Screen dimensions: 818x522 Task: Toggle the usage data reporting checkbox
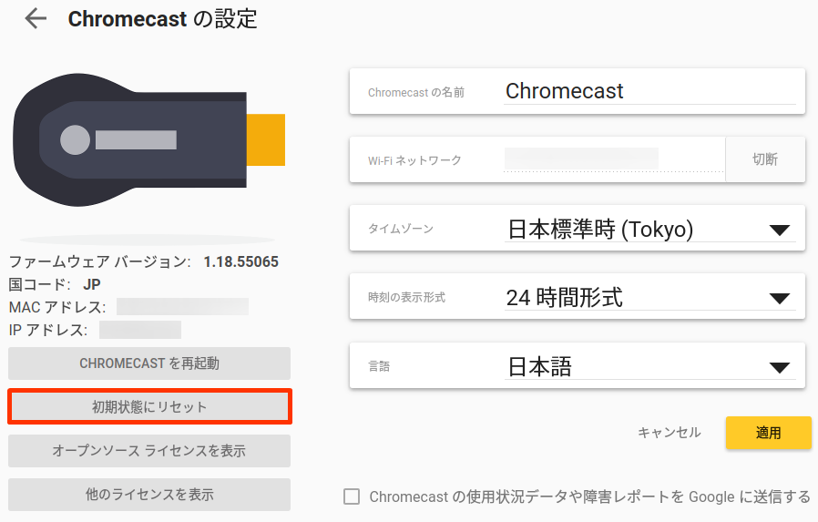click(352, 496)
